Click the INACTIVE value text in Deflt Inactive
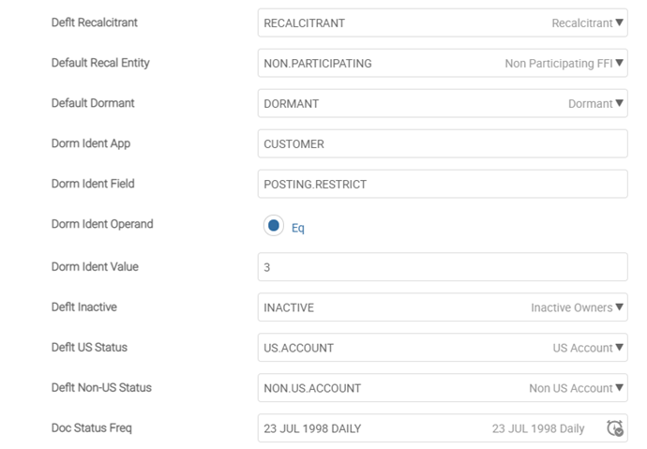 [x=289, y=307]
